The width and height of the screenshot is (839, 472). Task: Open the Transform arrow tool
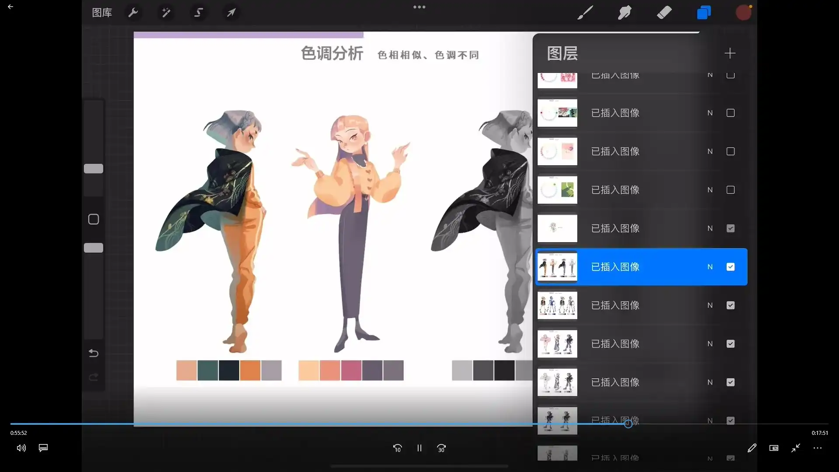pos(232,12)
